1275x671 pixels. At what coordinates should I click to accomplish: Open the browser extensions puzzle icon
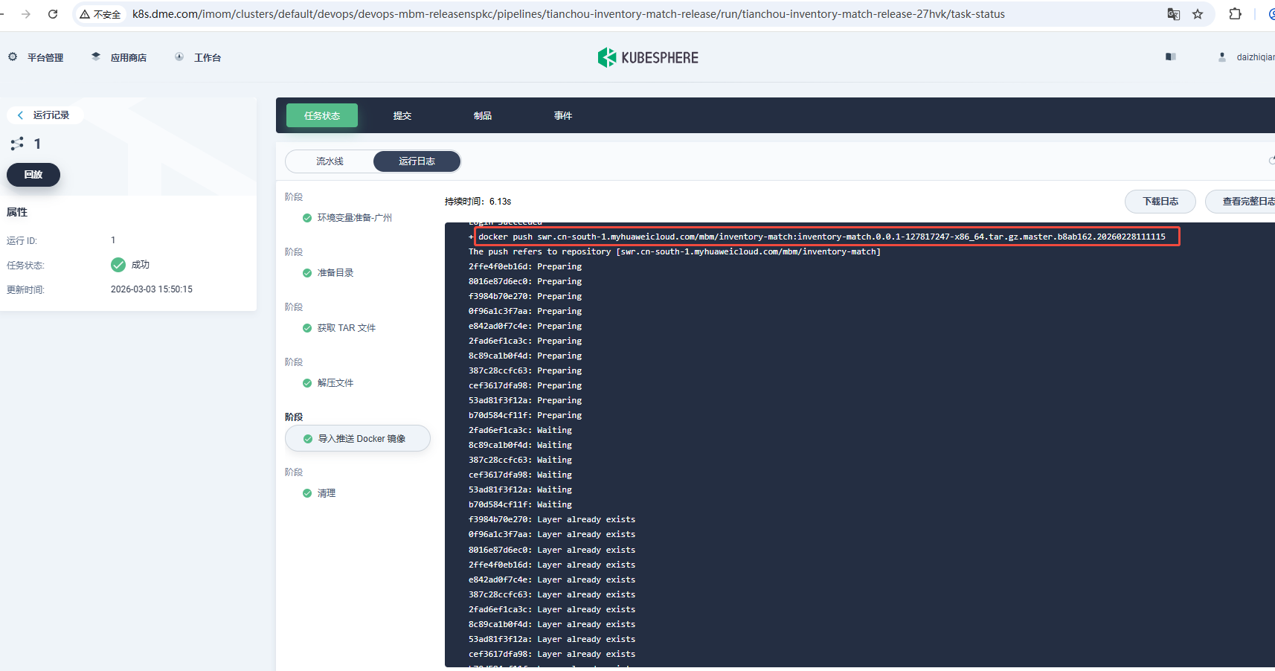(1235, 14)
